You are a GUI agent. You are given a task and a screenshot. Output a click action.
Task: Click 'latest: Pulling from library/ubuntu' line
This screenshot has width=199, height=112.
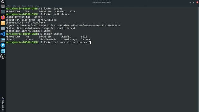(31, 20)
